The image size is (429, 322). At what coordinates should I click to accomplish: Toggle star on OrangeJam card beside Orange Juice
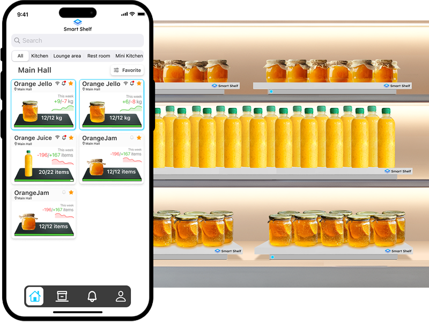(x=139, y=137)
